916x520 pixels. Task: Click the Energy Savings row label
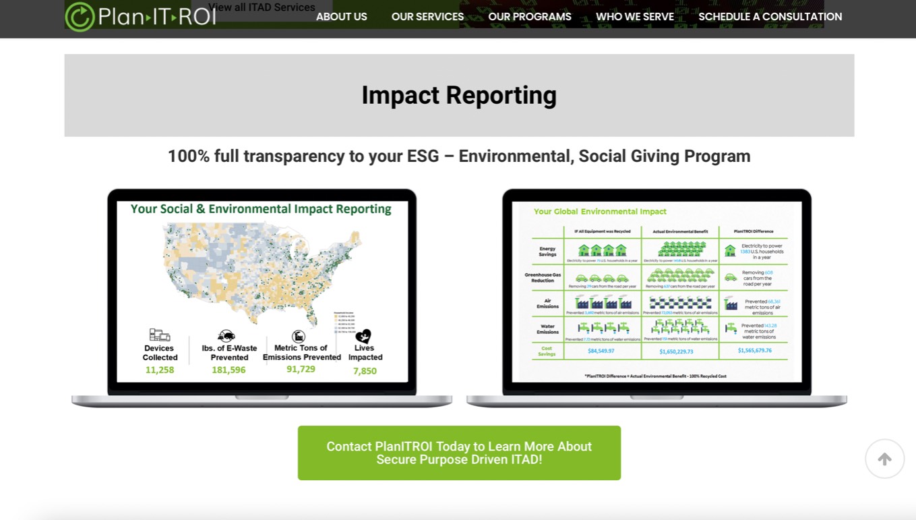(x=547, y=252)
